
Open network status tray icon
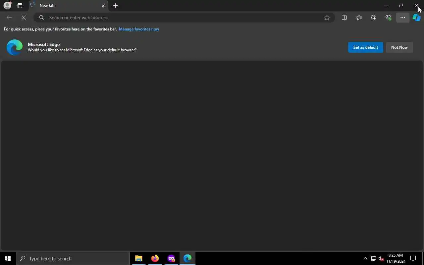click(373, 258)
